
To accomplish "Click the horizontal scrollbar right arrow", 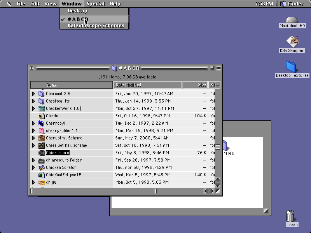I will [212, 191].
